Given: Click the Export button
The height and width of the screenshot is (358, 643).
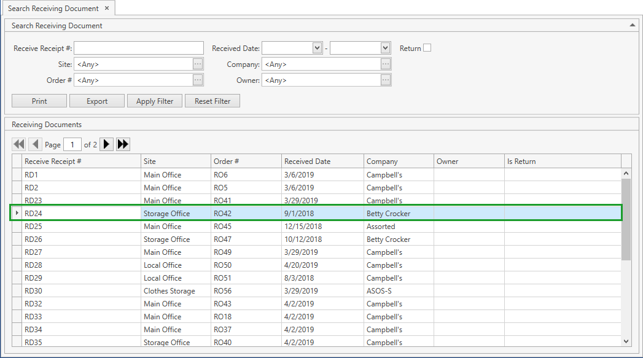Looking at the screenshot, I should point(96,101).
